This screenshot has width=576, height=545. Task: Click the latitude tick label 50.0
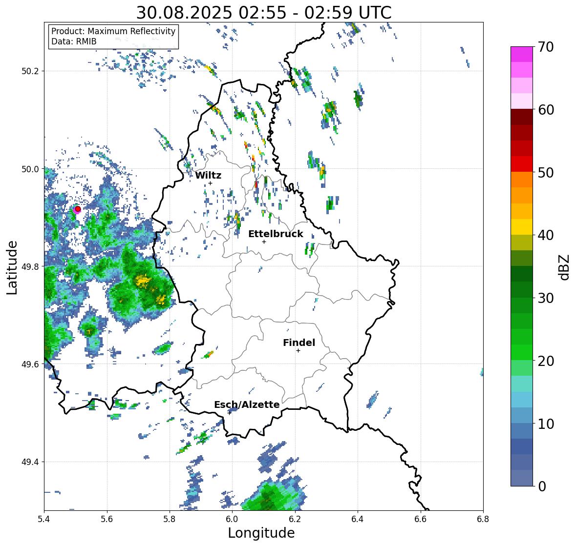point(30,169)
